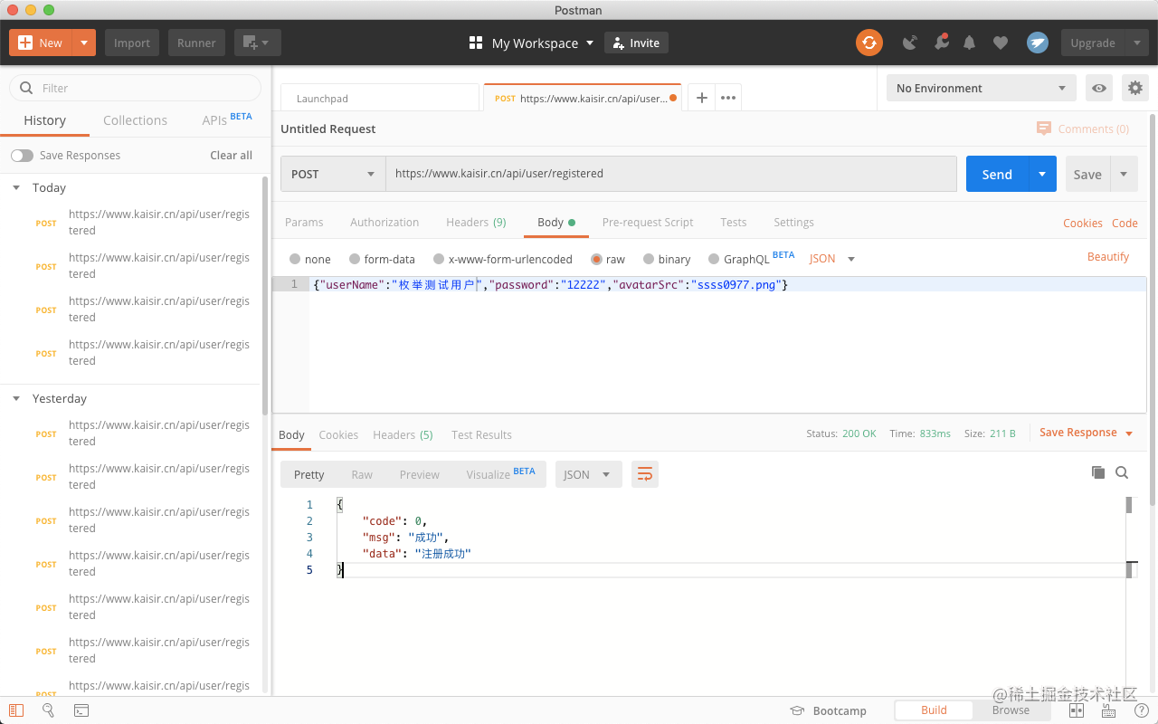Screen dimensions: 1158x724
Task: Click Clear all history link
Action: point(231,156)
